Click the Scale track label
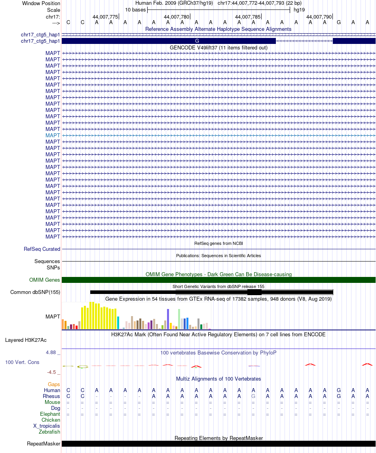The image size is (376, 453). pos(53,10)
